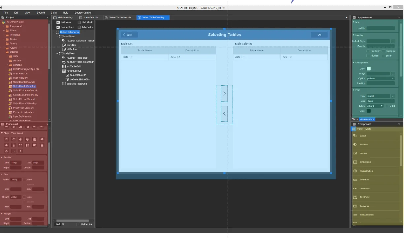Click the Back button on canvas
This screenshot has width=404, height=239.
129,35
